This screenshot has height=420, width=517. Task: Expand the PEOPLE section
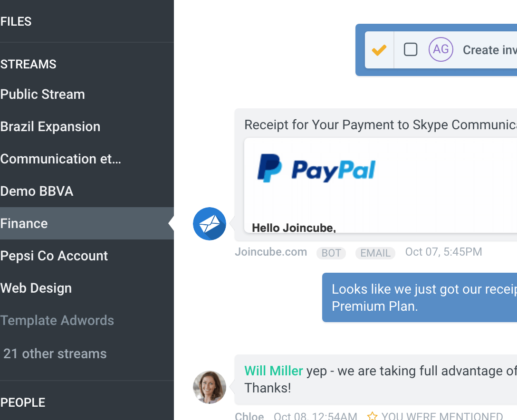(23, 402)
